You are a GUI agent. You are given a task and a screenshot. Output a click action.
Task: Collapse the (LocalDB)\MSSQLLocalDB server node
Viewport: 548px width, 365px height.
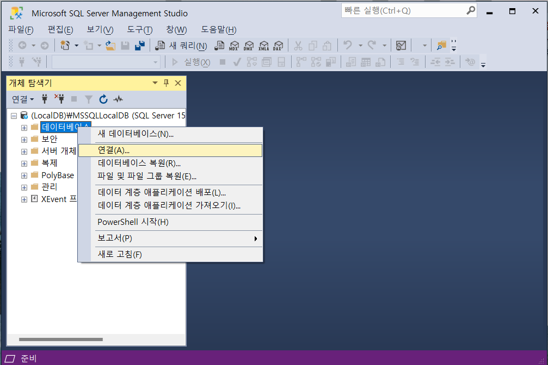pos(14,116)
